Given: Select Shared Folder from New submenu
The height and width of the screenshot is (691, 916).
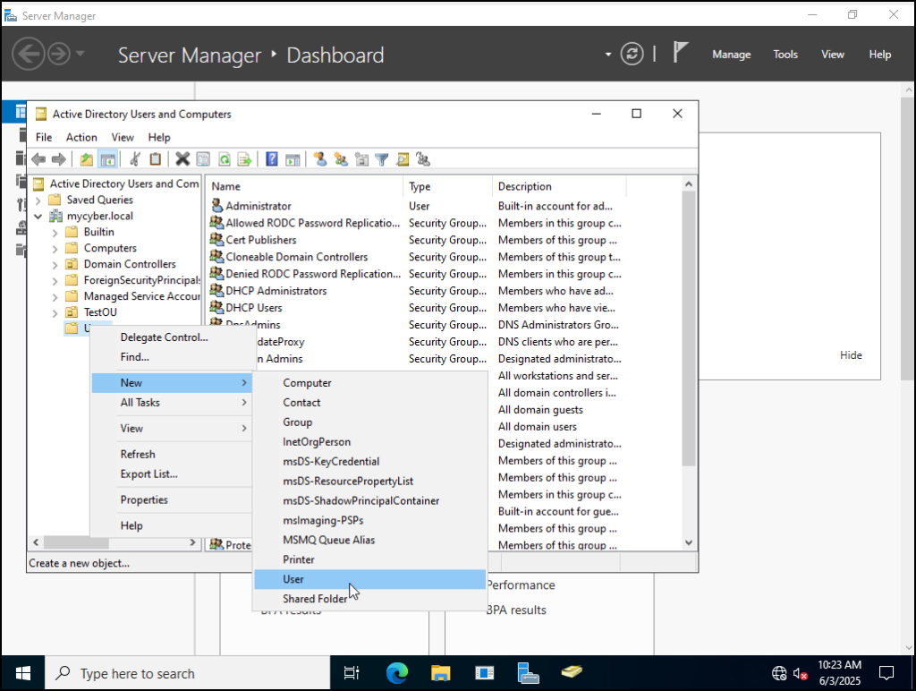Looking at the screenshot, I should pos(369,599).
